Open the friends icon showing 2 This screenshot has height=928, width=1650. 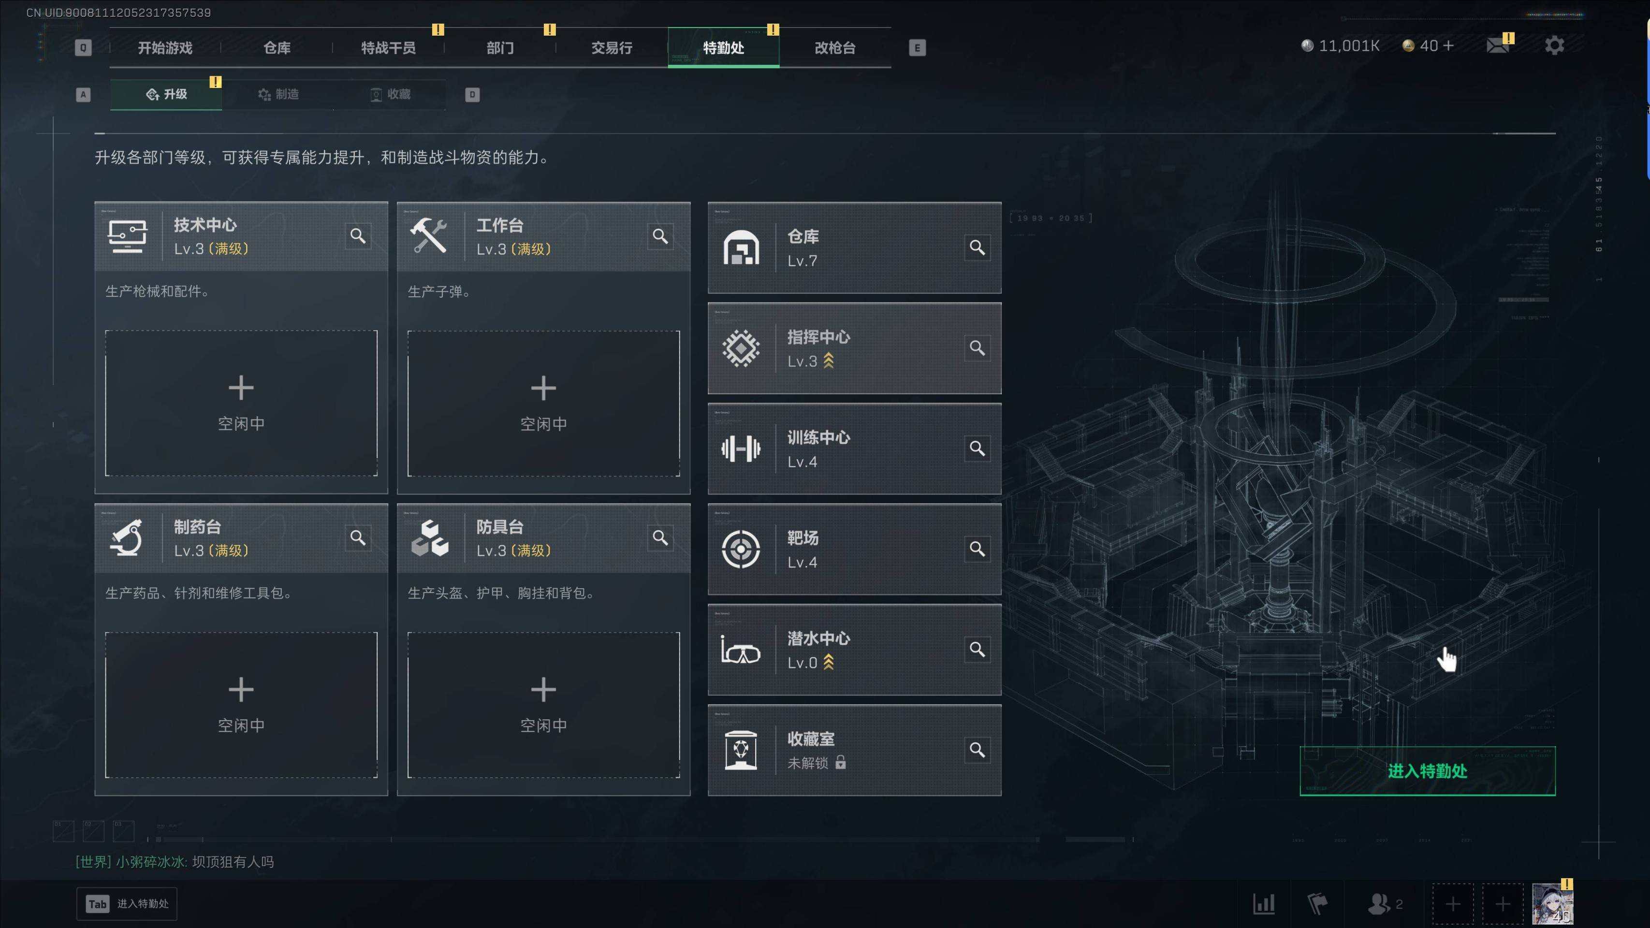[x=1385, y=904]
